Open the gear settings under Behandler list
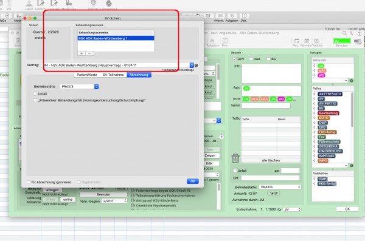This screenshot has width=365, height=241. tap(352, 81)
